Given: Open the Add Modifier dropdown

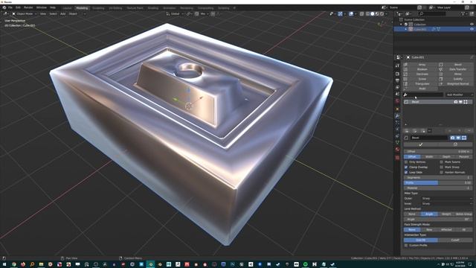Looking at the screenshot, I should point(459,95).
